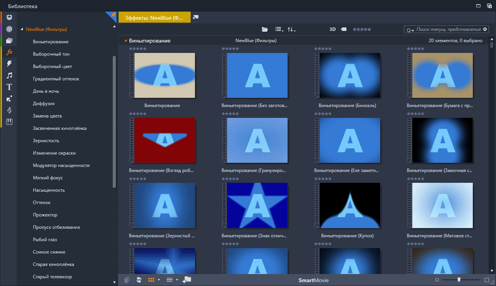Switch to the Эффекты: NewBlue tab

pyautogui.click(x=154, y=17)
